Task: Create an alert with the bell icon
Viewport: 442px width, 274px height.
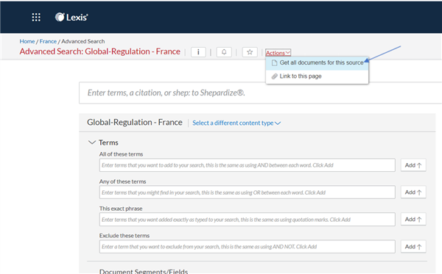Action: (x=224, y=52)
